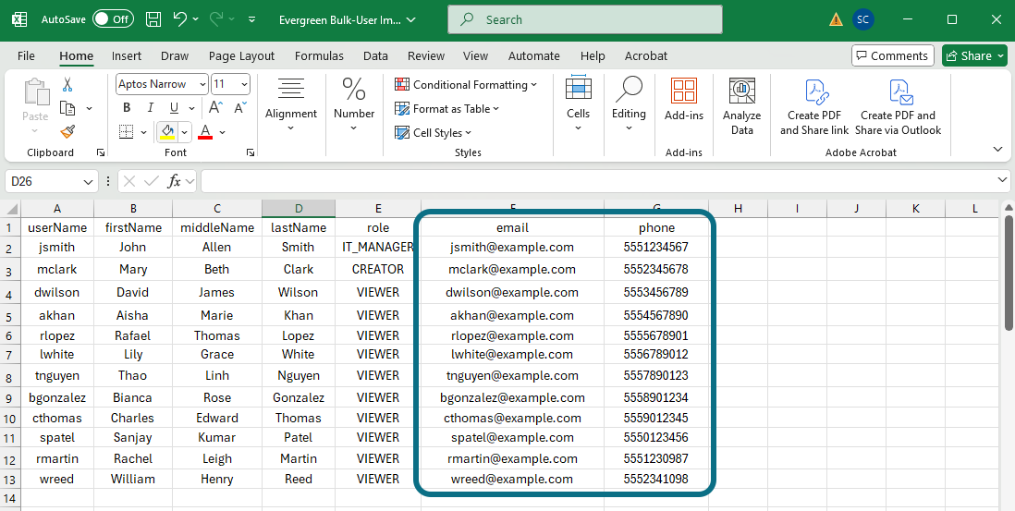Open the fill color dropdown arrow
This screenshot has height=511, width=1015.
(x=185, y=132)
